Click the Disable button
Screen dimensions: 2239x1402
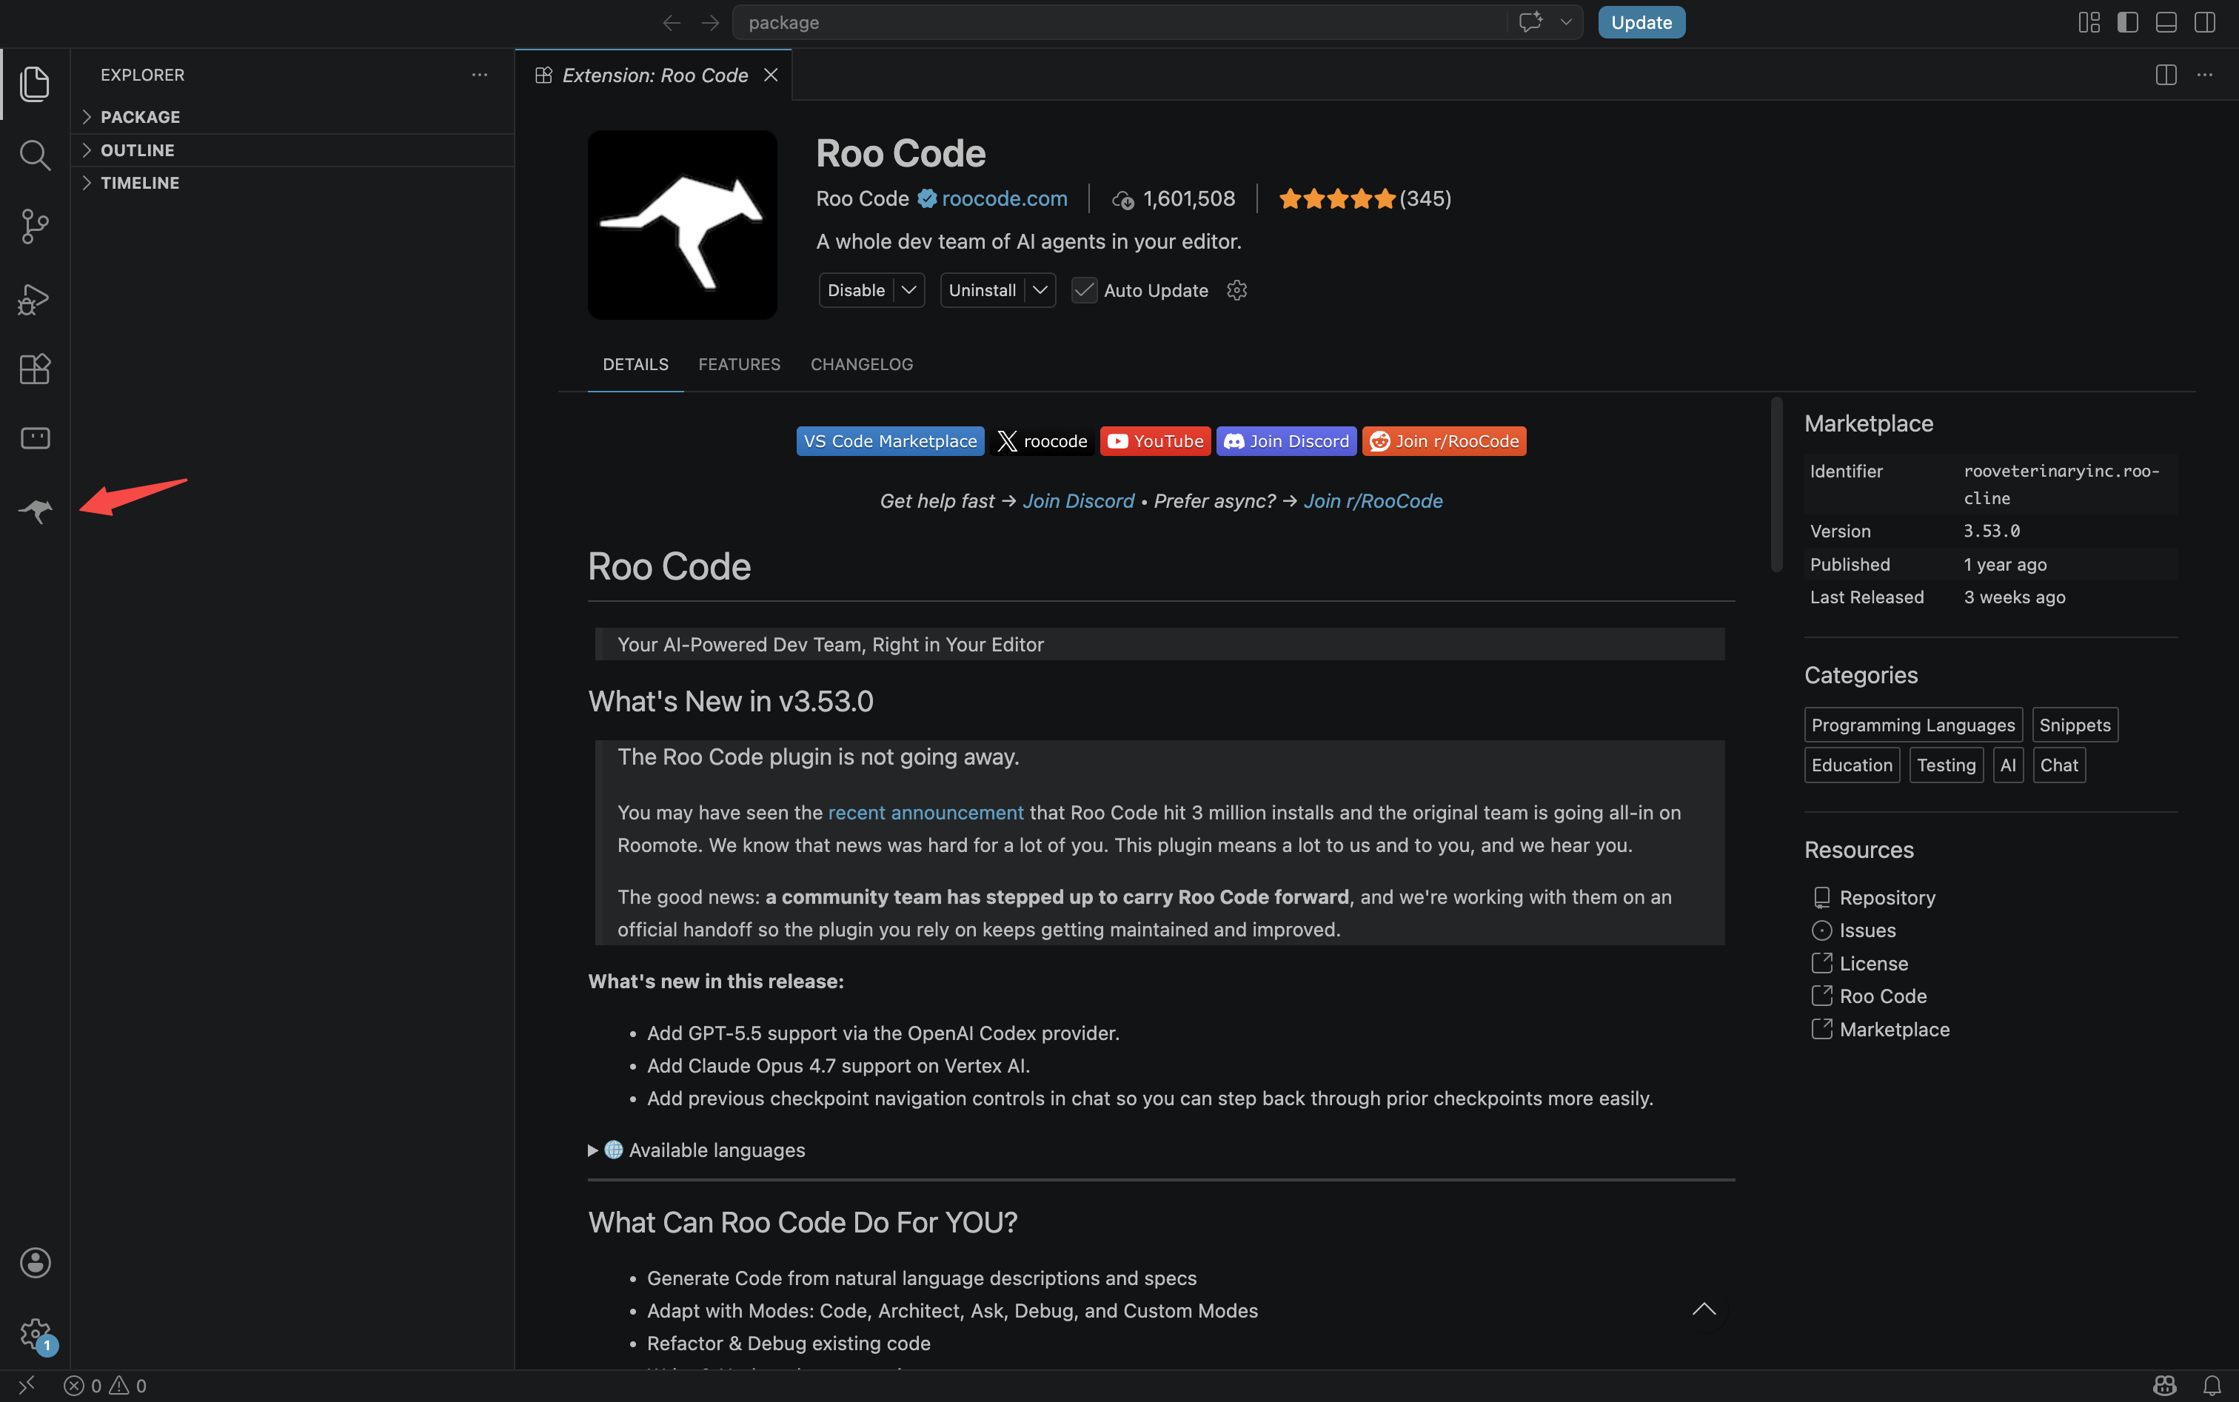856,290
